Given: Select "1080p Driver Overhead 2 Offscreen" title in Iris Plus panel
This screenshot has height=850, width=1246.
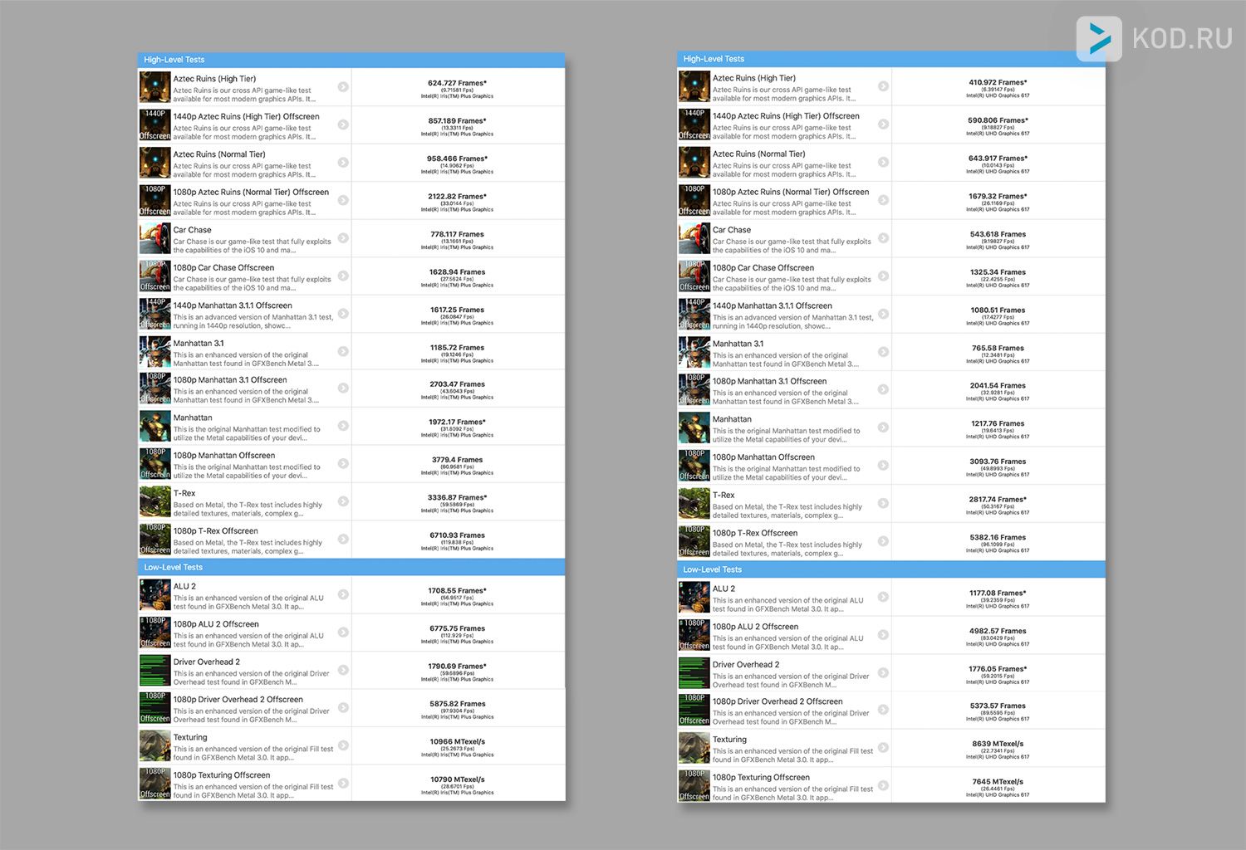Looking at the screenshot, I should point(238,700).
